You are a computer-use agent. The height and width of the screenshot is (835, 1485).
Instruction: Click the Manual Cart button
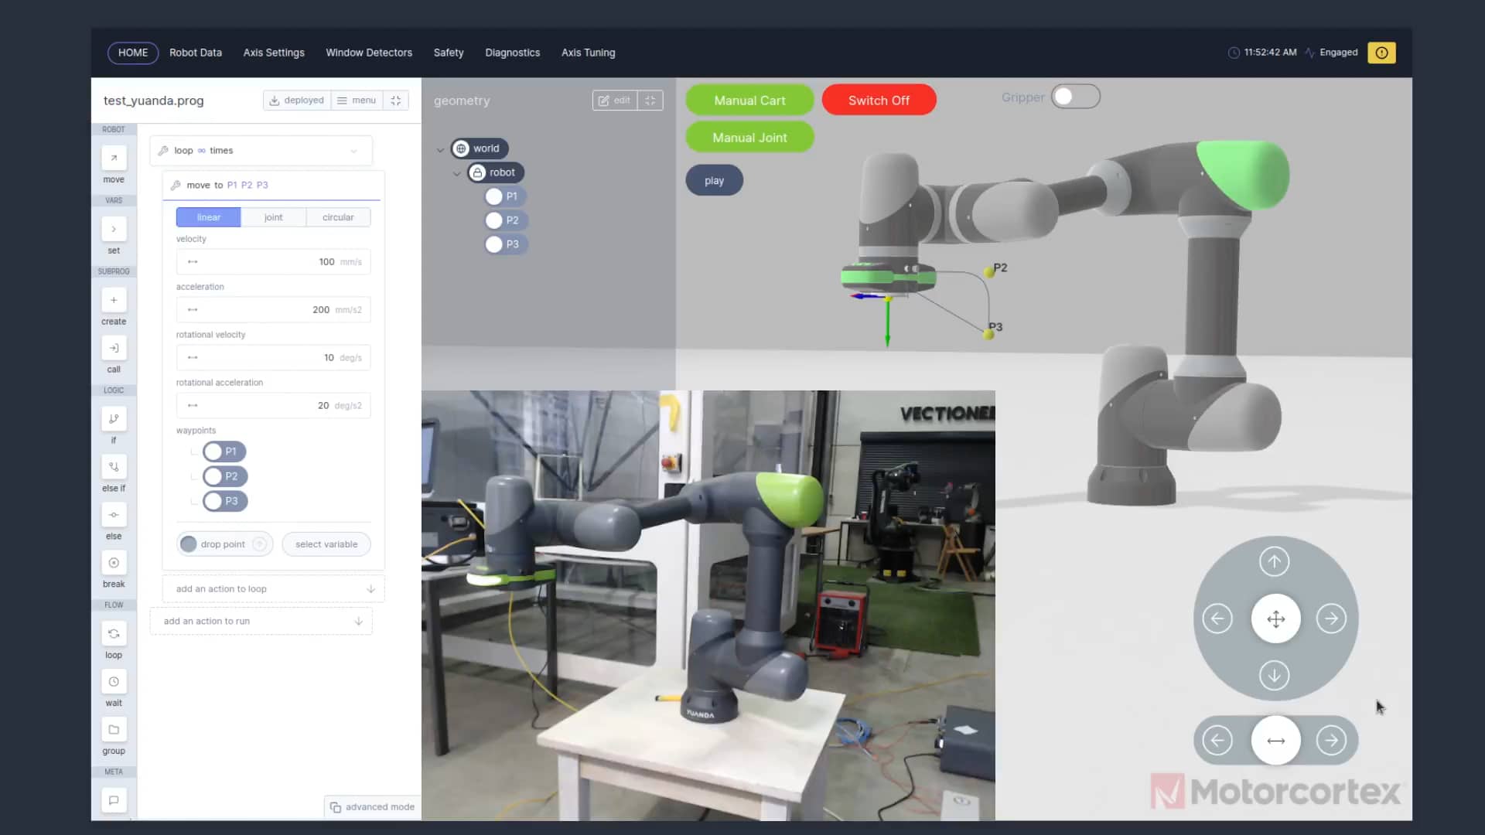[749, 100]
